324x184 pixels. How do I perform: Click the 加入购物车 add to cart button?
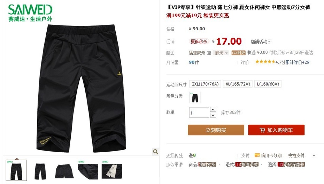pos(276,130)
